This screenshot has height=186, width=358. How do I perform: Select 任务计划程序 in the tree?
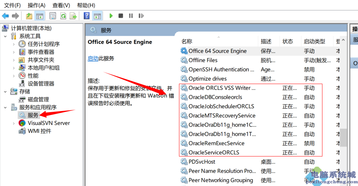(x=44, y=44)
